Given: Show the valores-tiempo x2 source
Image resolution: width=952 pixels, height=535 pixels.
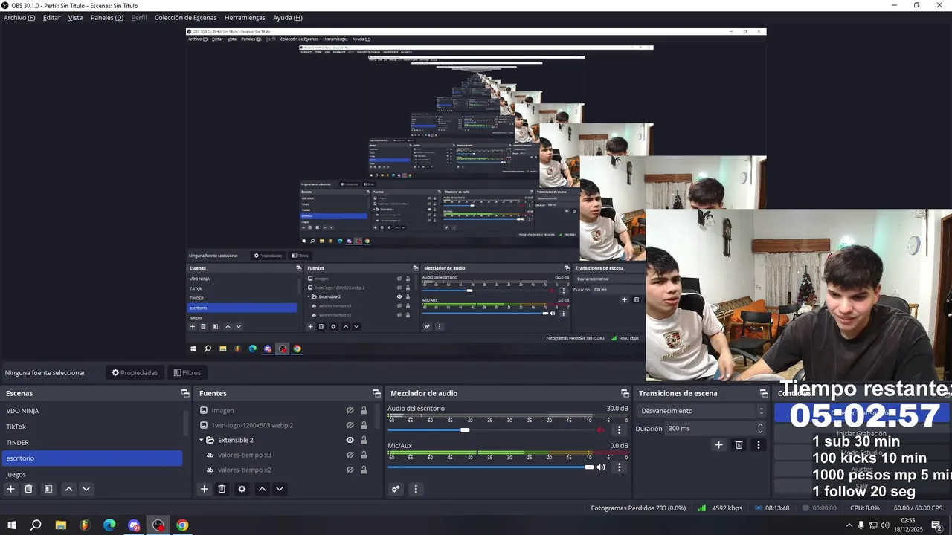Looking at the screenshot, I should pyautogui.click(x=350, y=470).
